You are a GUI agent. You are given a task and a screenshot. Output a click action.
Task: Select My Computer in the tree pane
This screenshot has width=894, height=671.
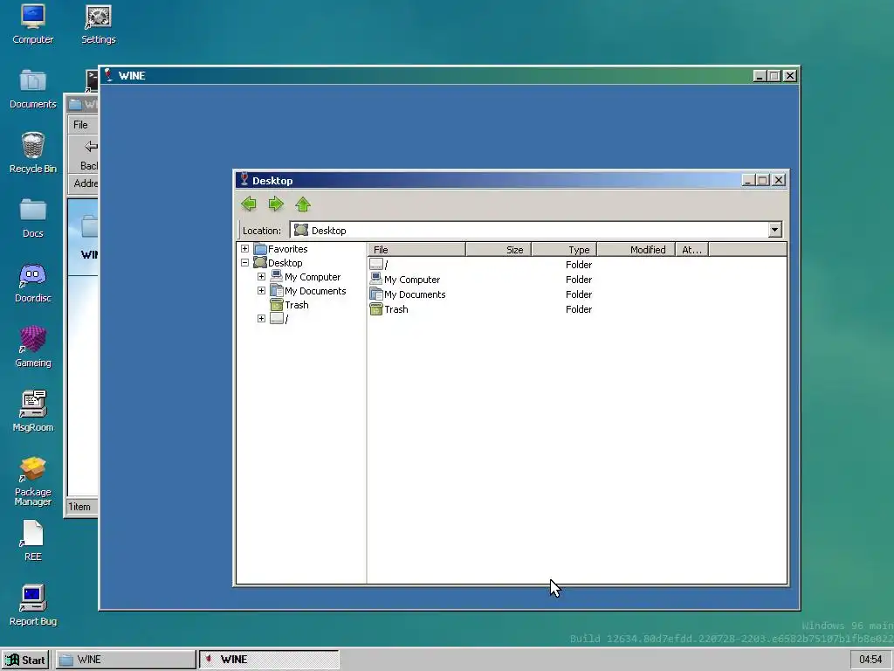306,277
